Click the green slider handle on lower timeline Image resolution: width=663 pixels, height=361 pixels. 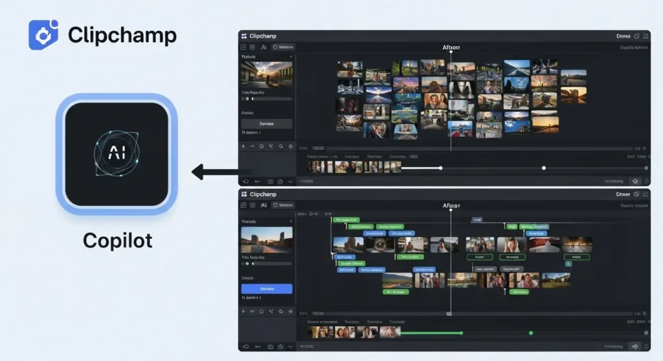pos(461,333)
